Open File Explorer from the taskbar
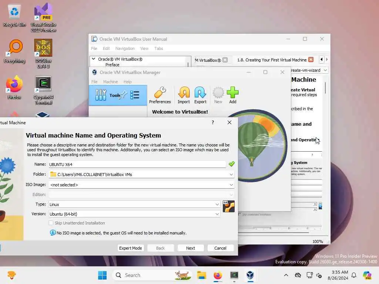Viewport: 379px width, 284px height. click(201, 275)
